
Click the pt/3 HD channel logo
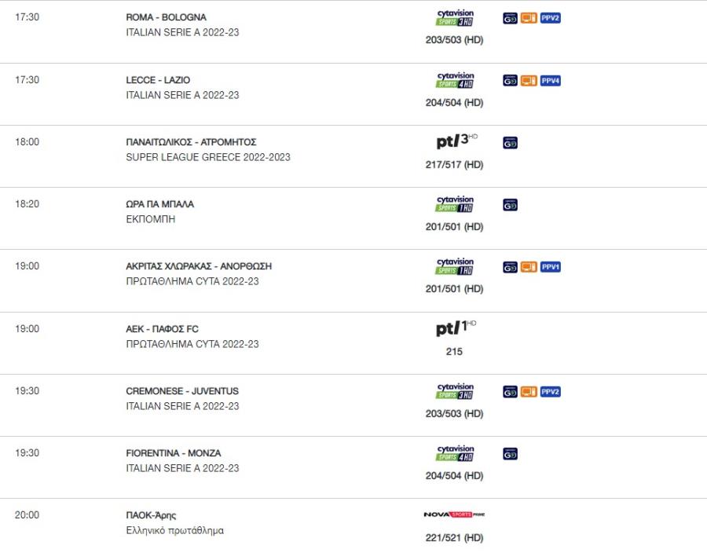(456, 141)
